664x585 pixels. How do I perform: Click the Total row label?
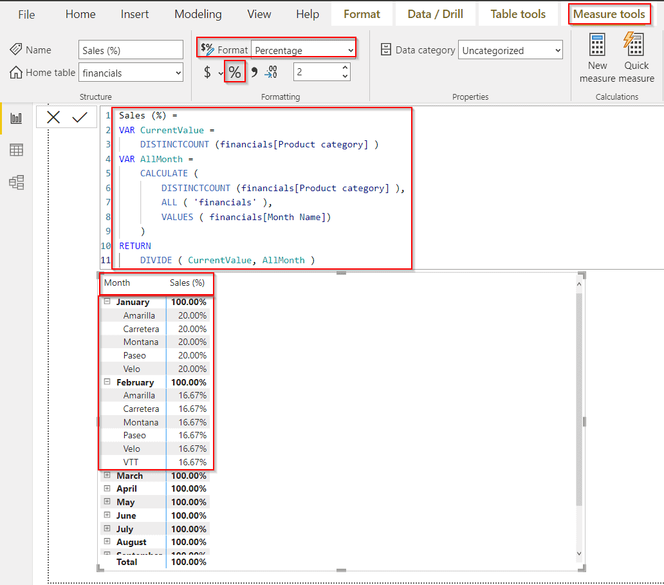(x=127, y=562)
